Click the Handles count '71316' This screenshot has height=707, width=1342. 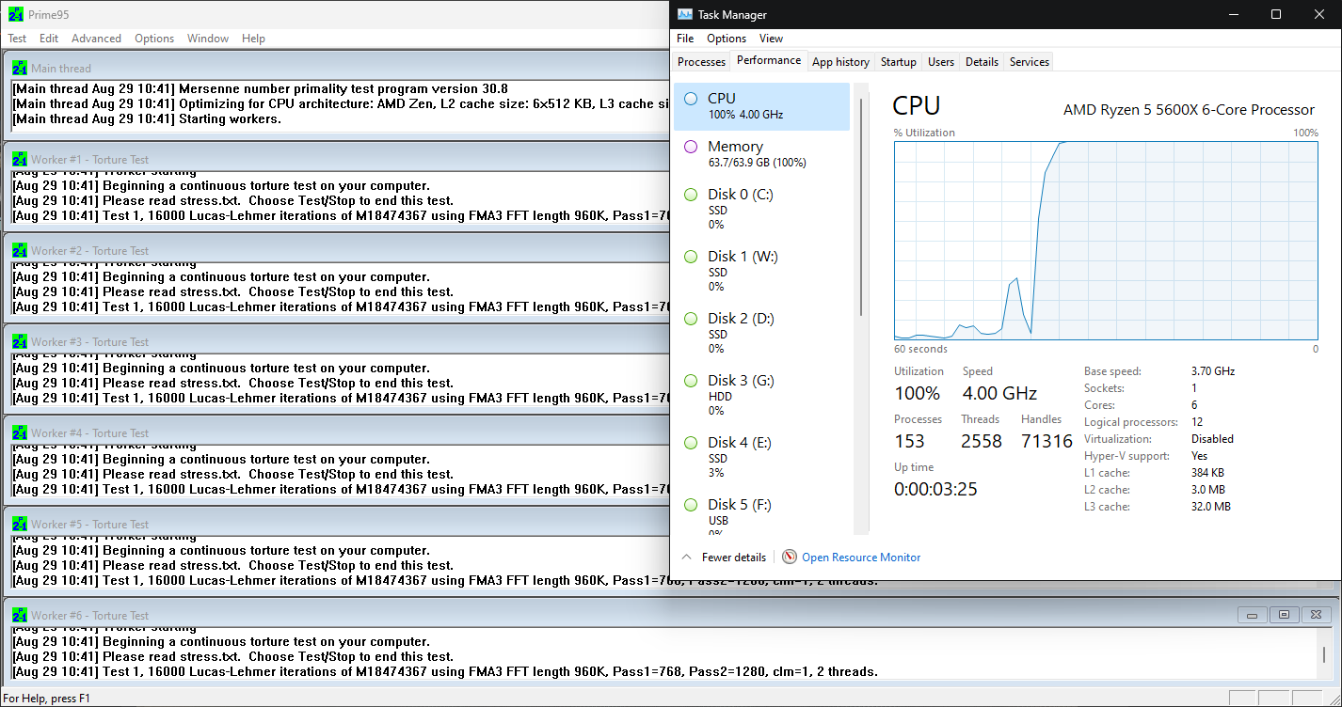pos(1046,441)
